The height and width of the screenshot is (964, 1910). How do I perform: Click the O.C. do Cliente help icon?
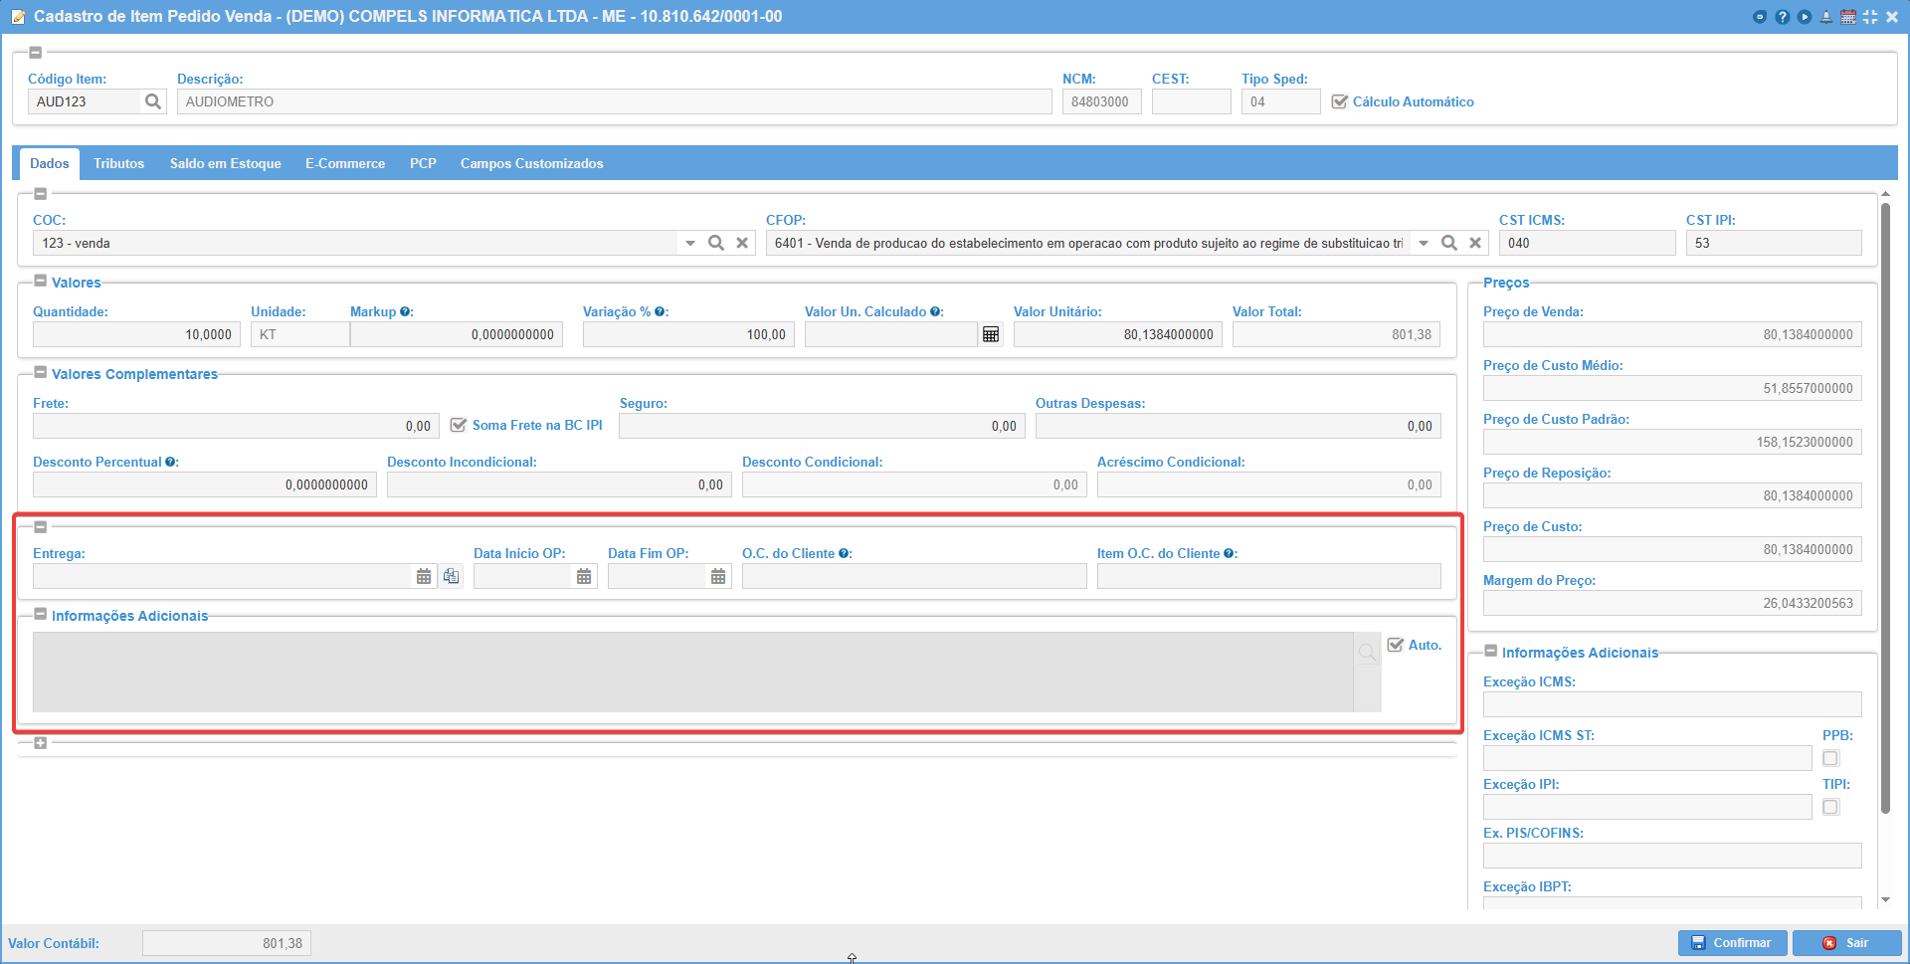[845, 553]
